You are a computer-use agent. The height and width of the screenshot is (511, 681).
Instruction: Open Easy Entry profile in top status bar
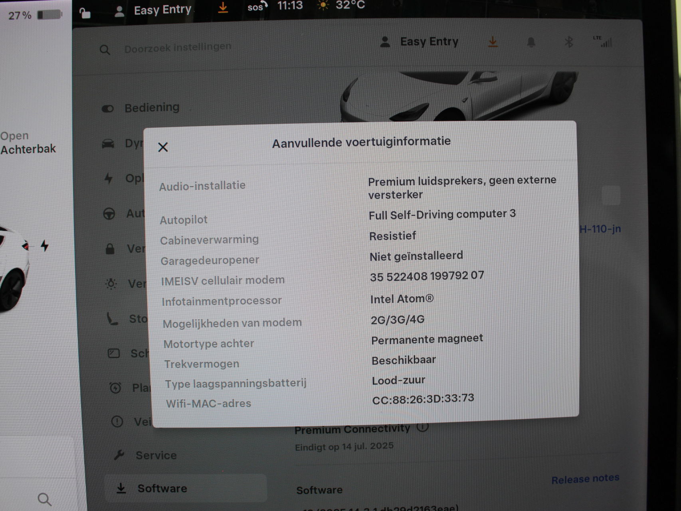coord(153,10)
